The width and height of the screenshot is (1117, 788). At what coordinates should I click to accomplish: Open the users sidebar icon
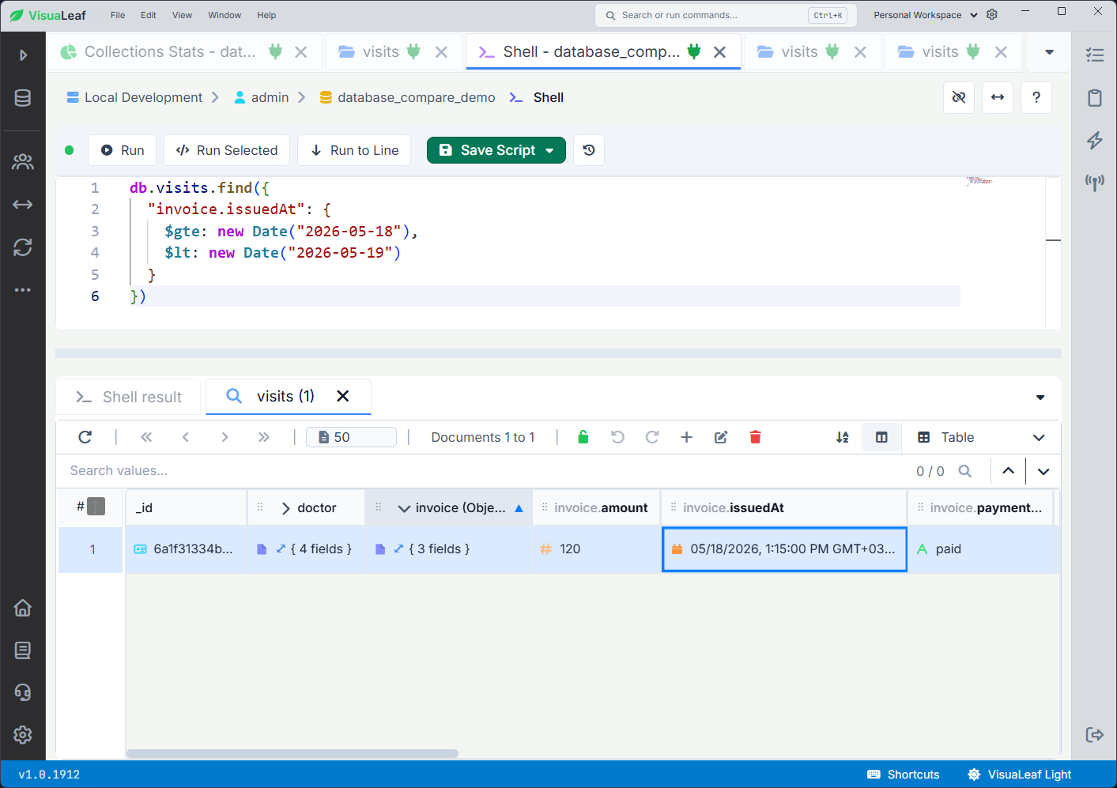pyautogui.click(x=23, y=162)
